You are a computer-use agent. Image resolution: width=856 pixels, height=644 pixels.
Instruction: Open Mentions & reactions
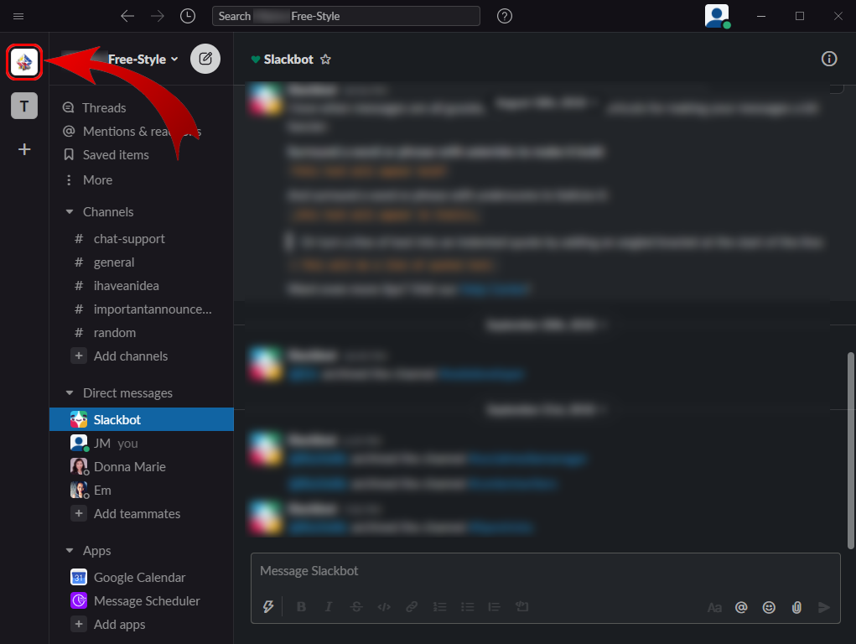(x=142, y=131)
